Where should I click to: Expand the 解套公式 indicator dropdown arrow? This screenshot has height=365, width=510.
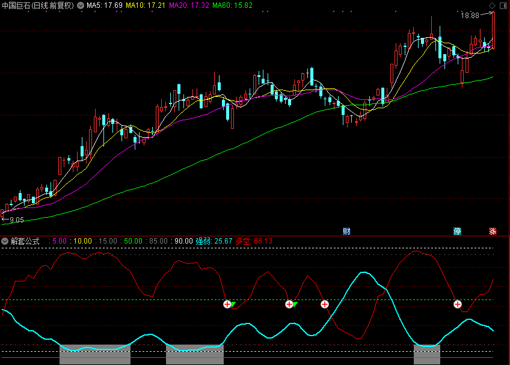5,241
